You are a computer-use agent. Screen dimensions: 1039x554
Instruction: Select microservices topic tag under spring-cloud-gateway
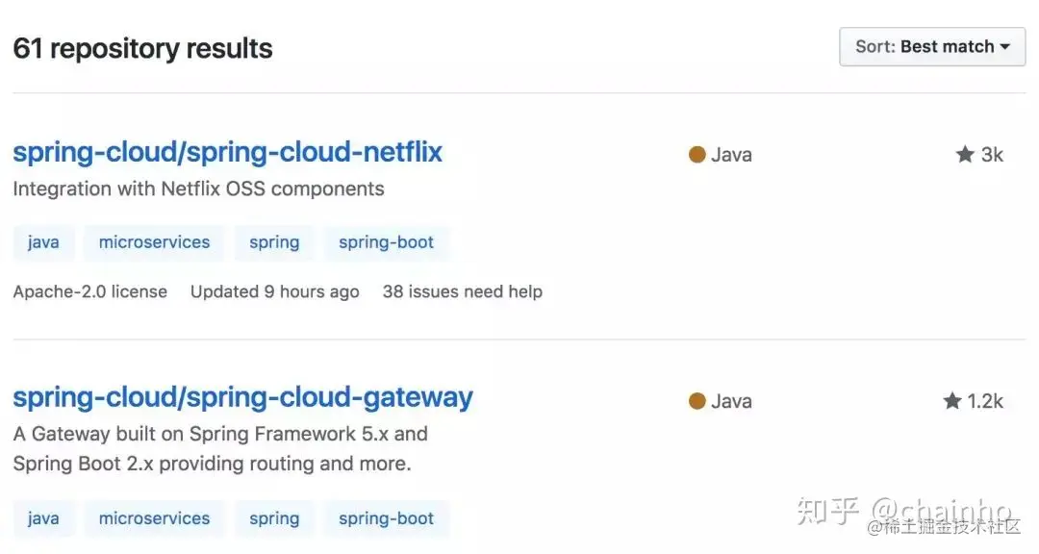point(154,518)
